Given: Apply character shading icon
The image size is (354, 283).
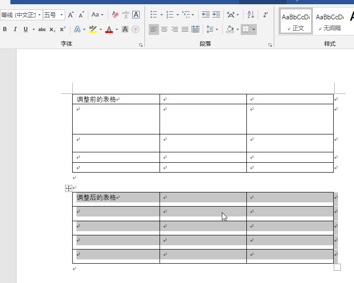Looking at the screenshot, I should pos(125,29).
